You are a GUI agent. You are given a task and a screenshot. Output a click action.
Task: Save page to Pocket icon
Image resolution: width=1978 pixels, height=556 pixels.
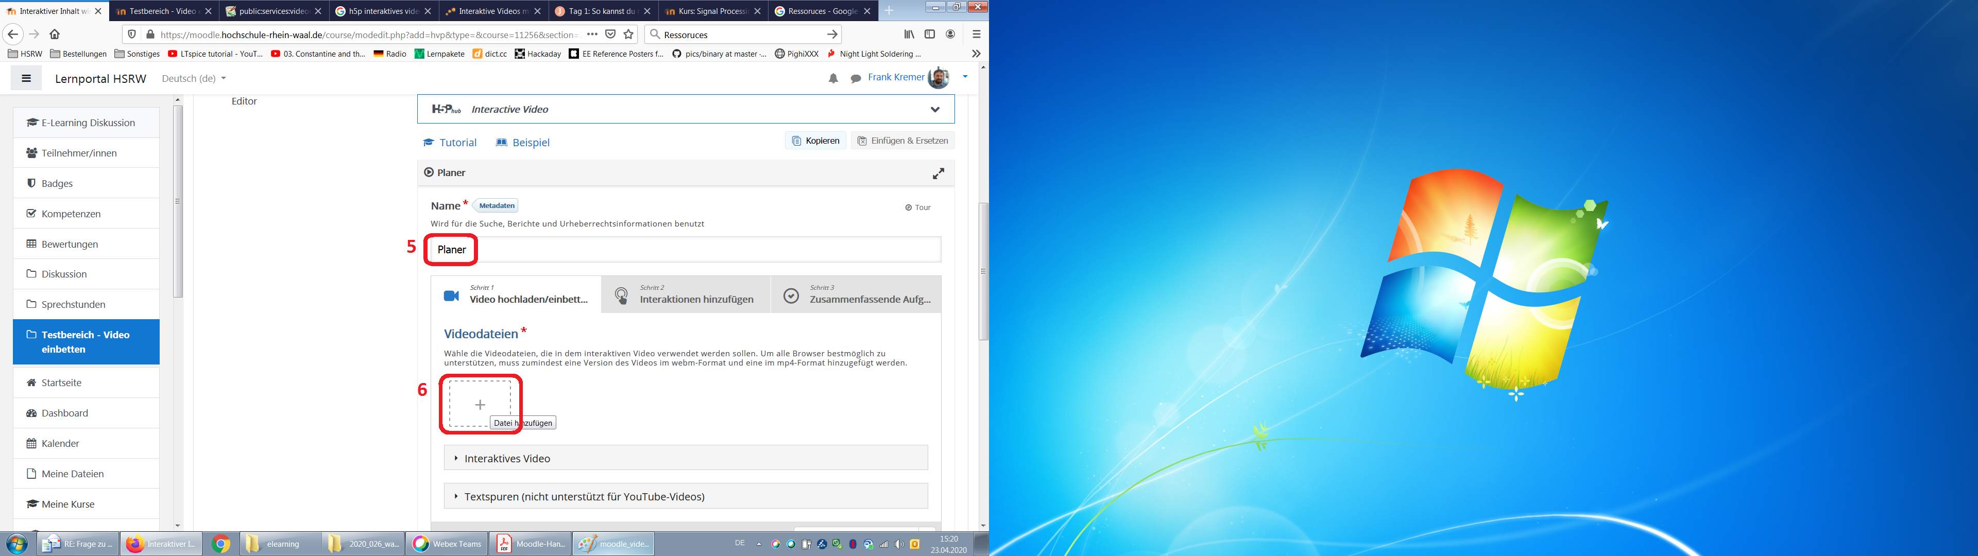pos(610,34)
